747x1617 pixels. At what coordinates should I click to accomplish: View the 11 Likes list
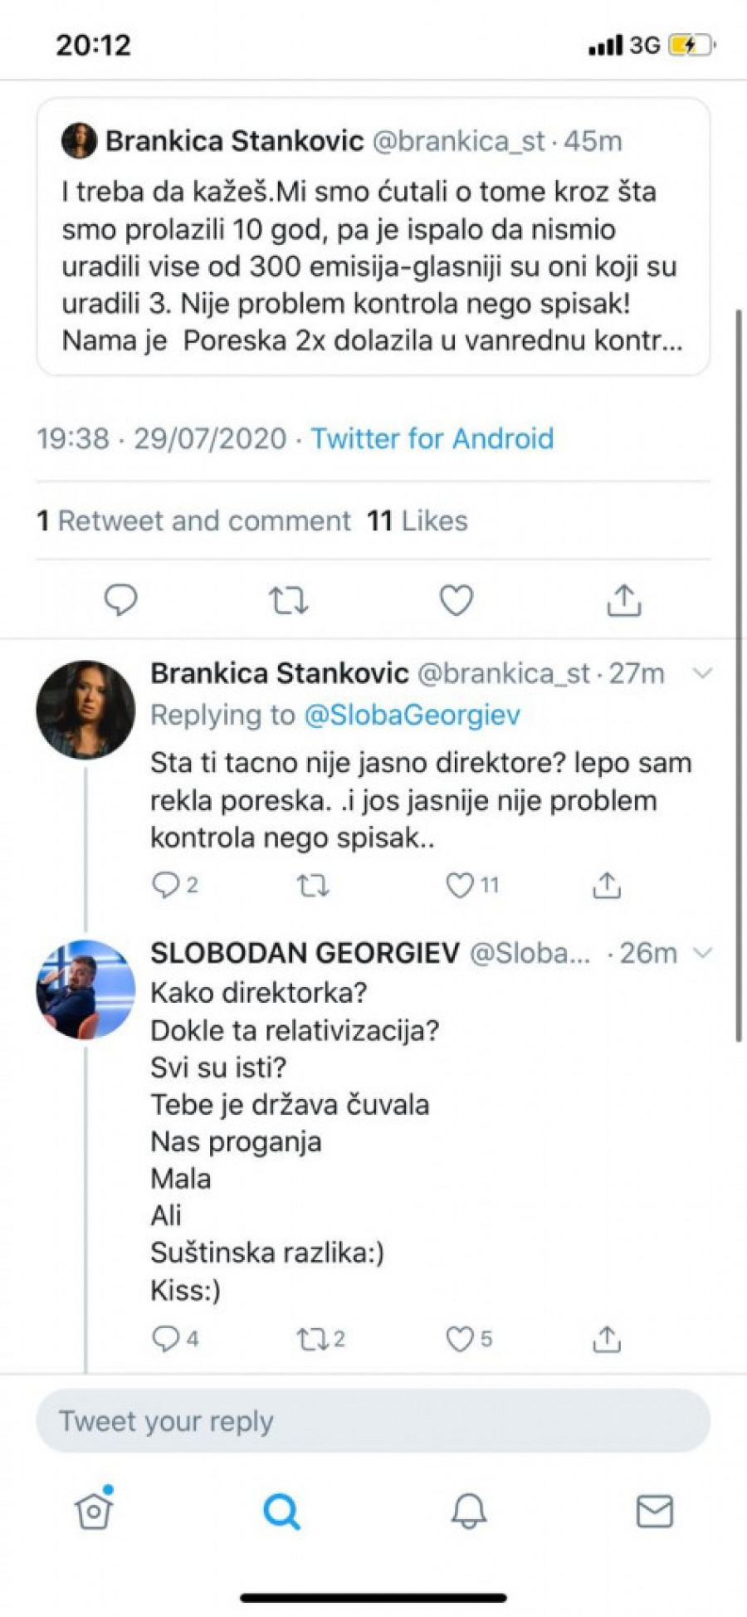(x=417, y=520)
